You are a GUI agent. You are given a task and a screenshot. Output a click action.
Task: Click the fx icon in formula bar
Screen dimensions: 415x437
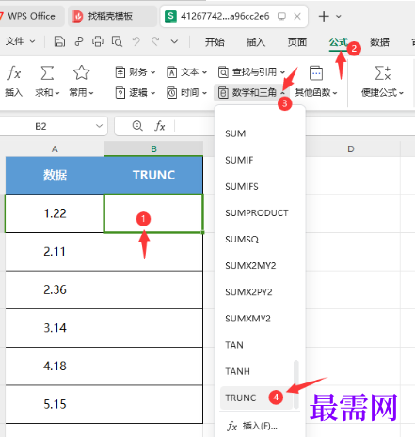159,126
